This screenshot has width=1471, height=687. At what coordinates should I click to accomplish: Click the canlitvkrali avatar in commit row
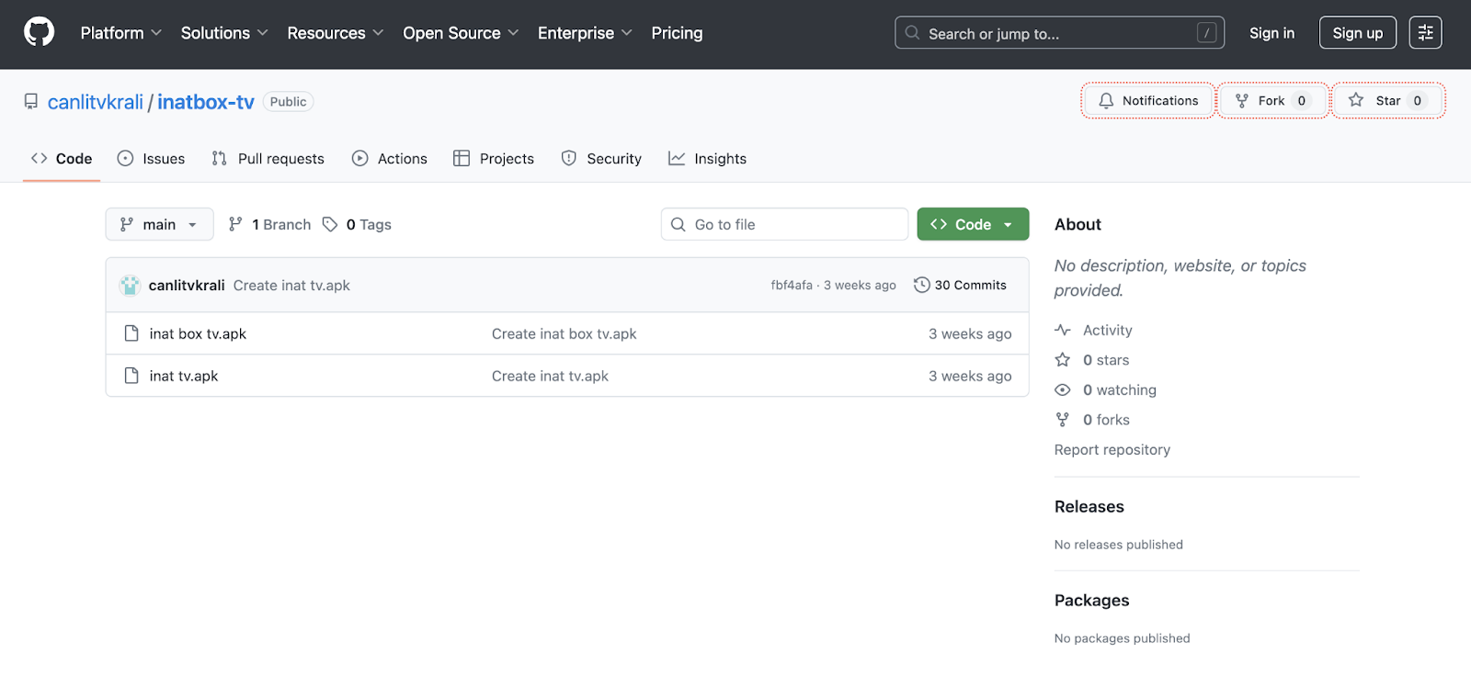pos(130,286)
